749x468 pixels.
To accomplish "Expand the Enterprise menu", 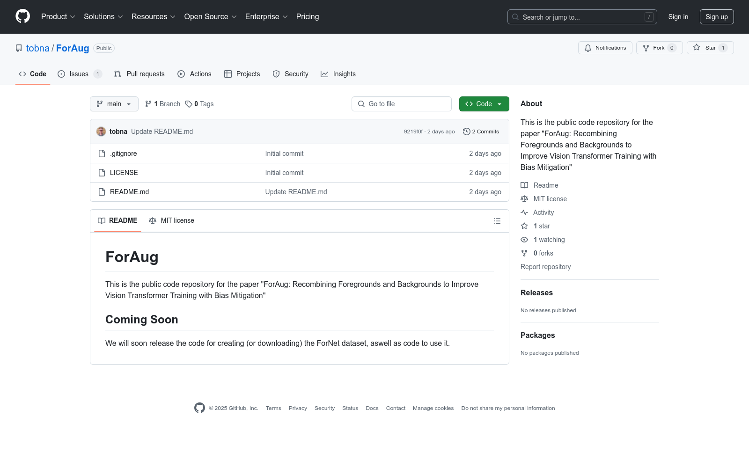I will [267, 16].
